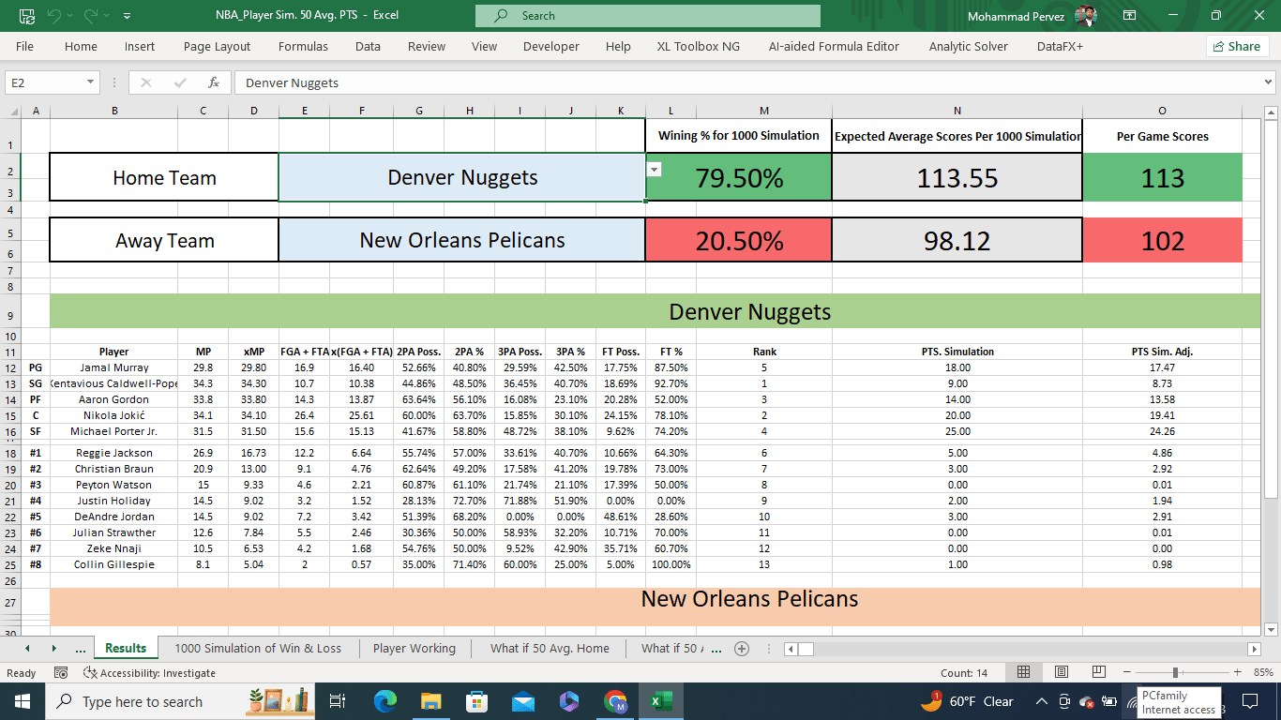Image resolution: width=1281 pixels, height=720 pixels.
Task: Open the Formulas tab
Action: pyautogui.click(x=303, y=46)
